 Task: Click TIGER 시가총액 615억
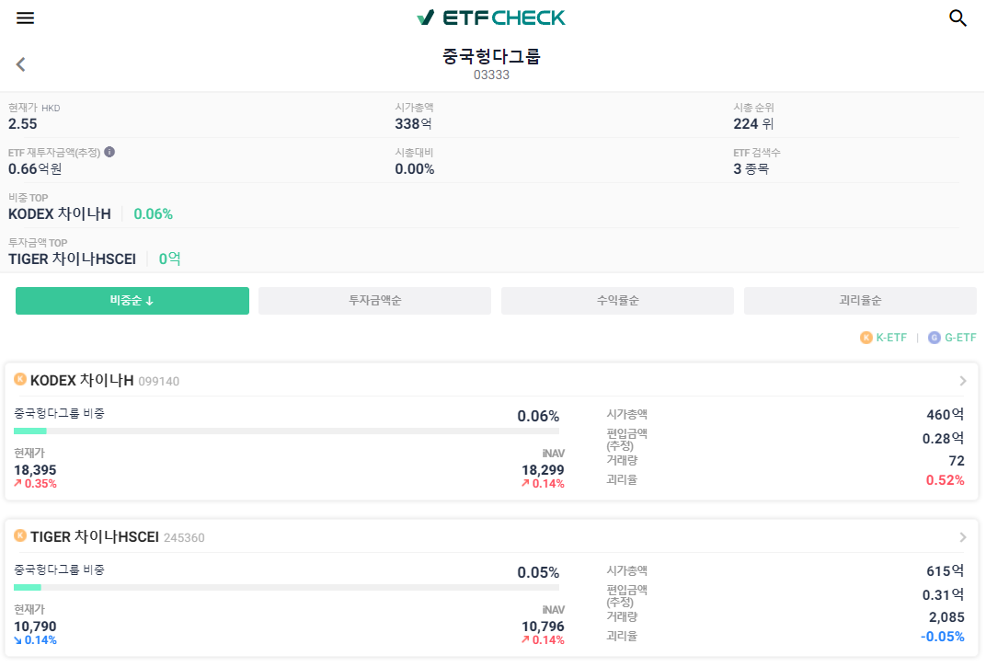(x=946, y=571)
